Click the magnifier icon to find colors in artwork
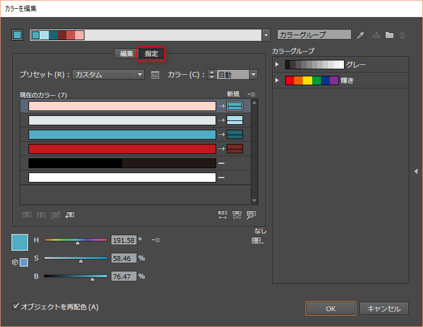The height and width of the screenshot is (327, 423). 251,215
